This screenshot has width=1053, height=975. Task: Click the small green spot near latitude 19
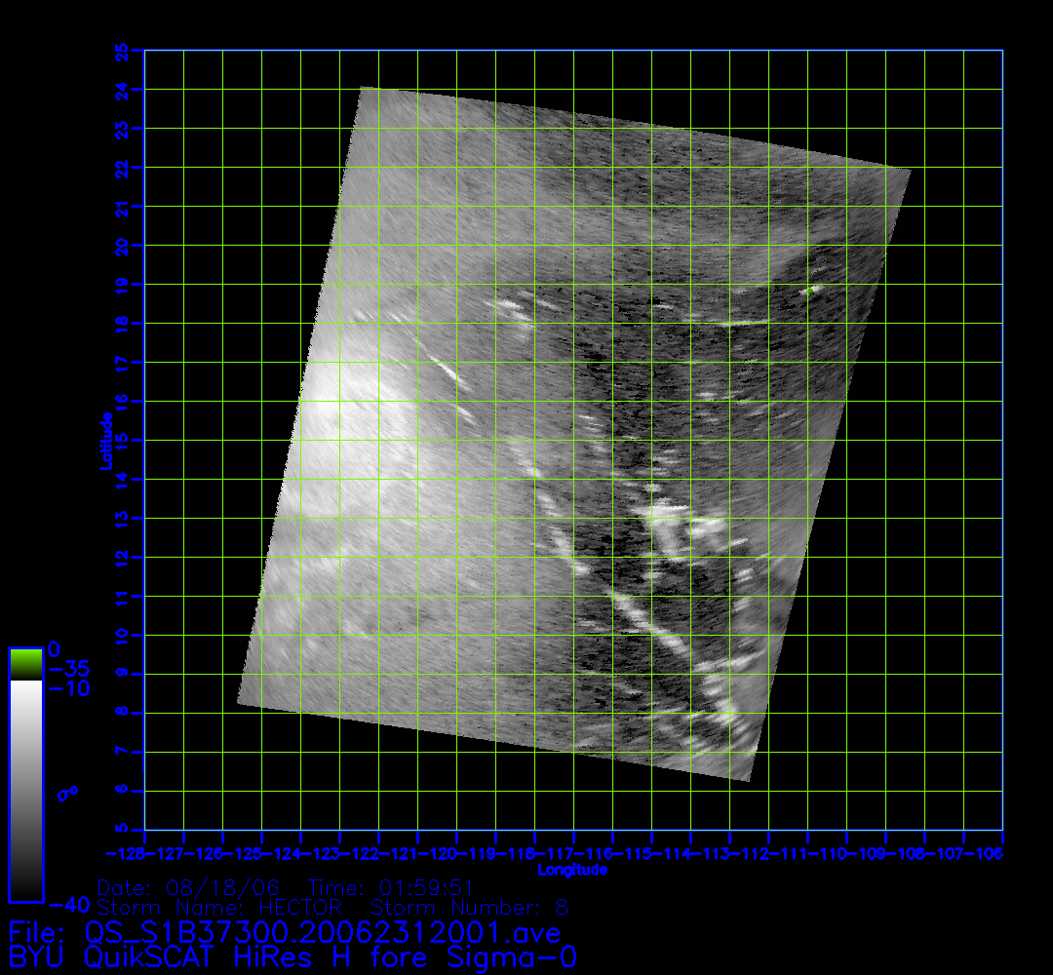[x=809, y=290]
